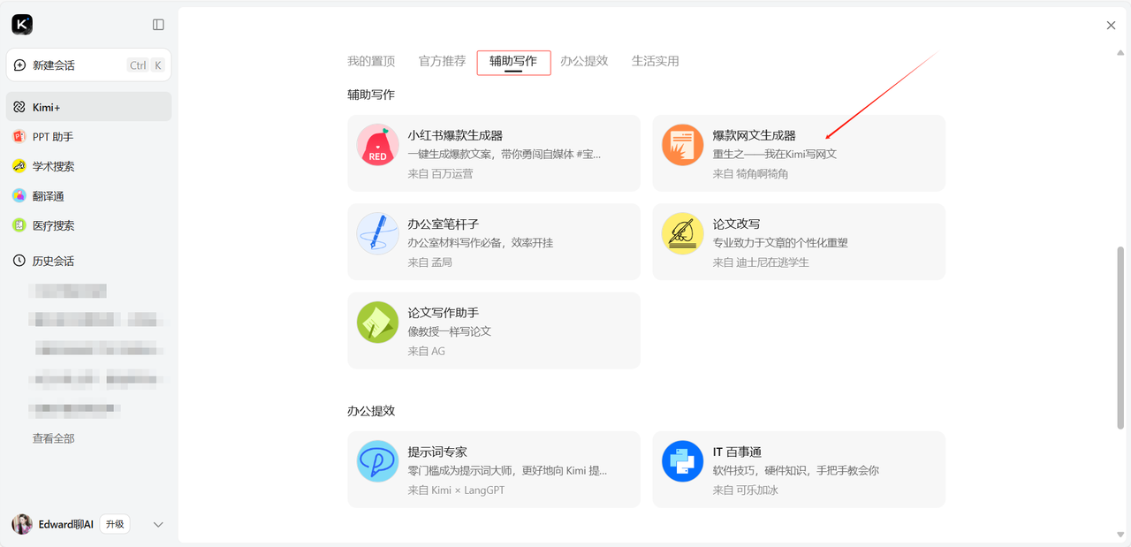Click the 学术搜索 icon
The height and width of the screenshot is (547, 1131).
coord(19,166)
